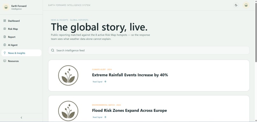Open Flood Risk Zones Expand Across Europe headline

[x=129, y=111]
